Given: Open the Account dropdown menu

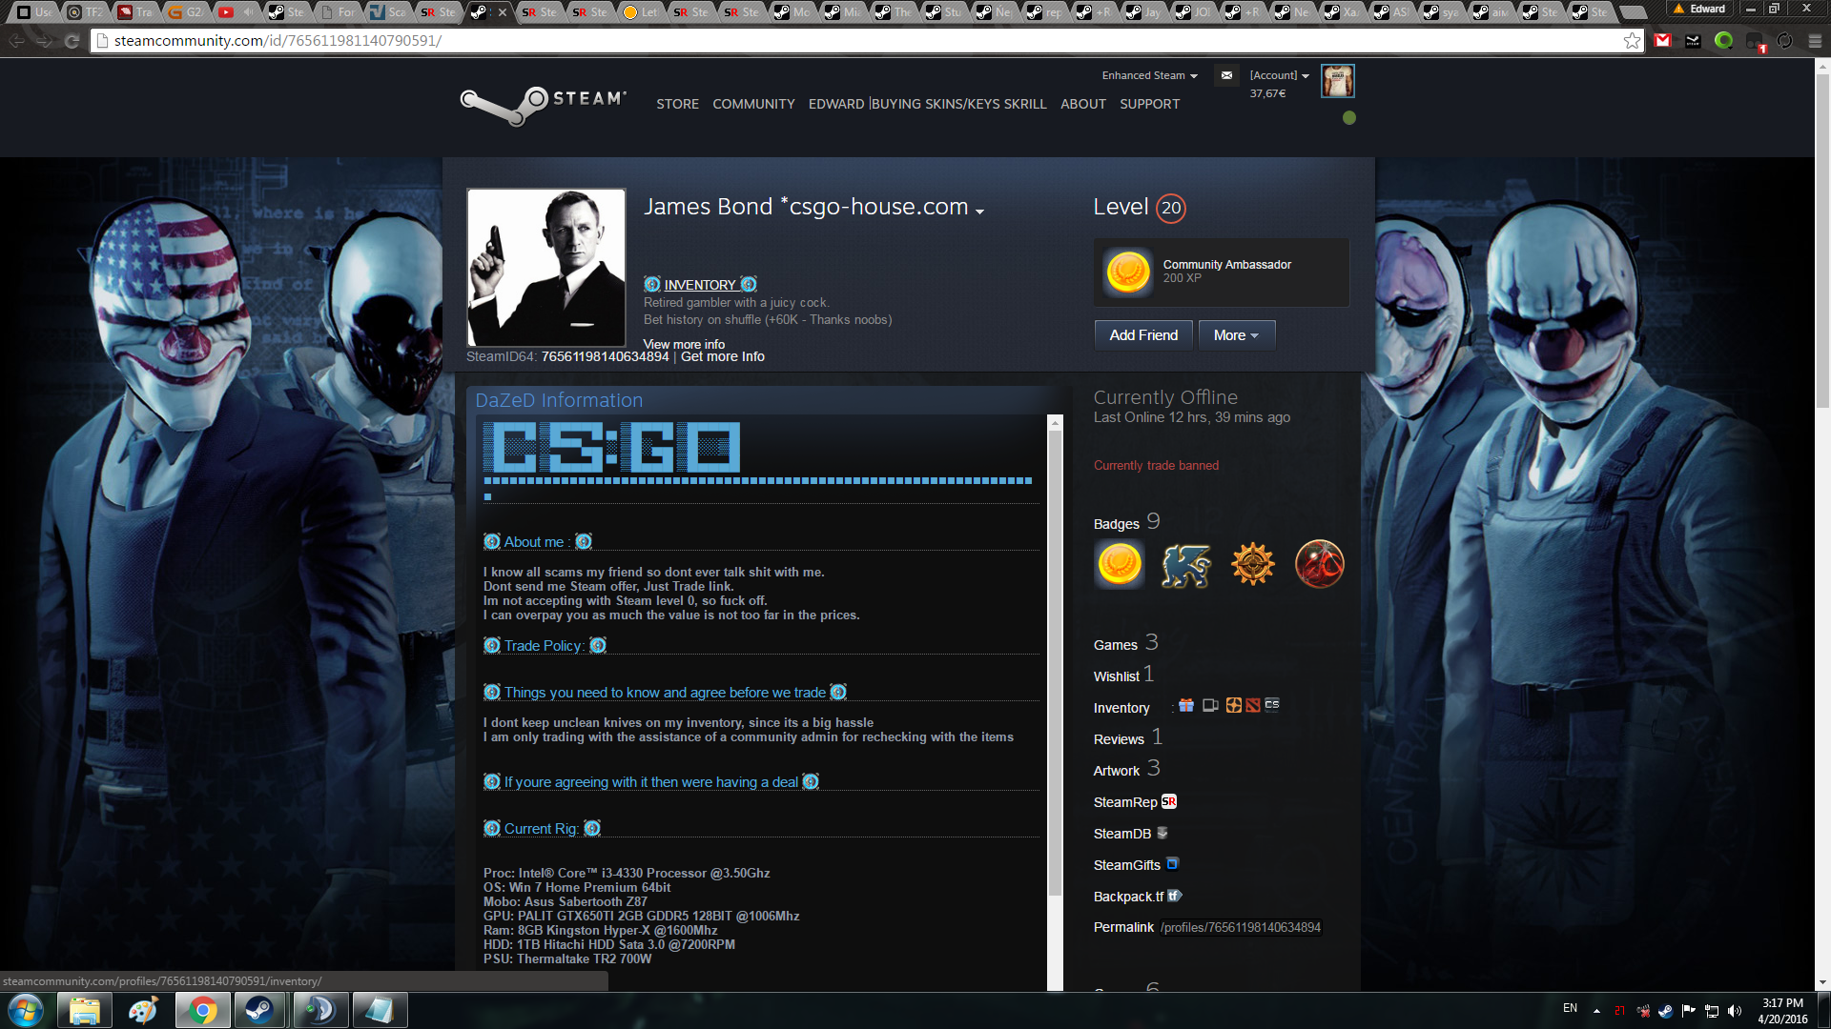Looking at the screenshot, I should (x=1279, y=75).
